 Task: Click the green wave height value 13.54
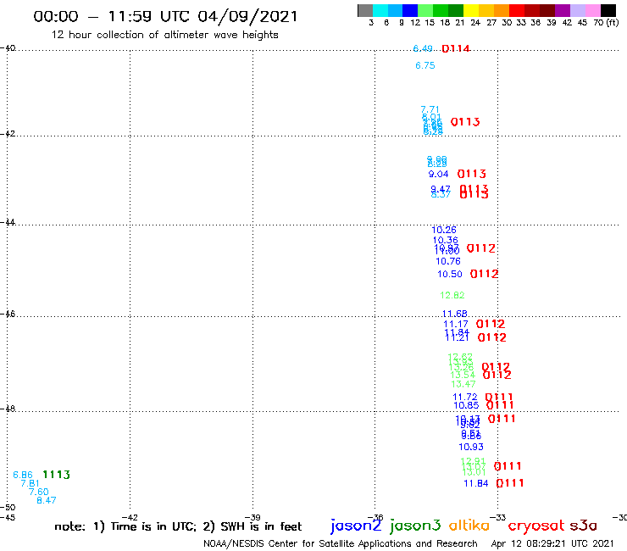(x=463, y=375)
